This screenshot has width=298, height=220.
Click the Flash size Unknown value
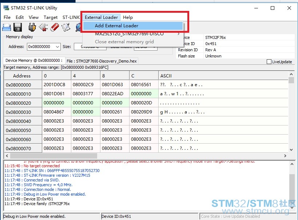213,56
